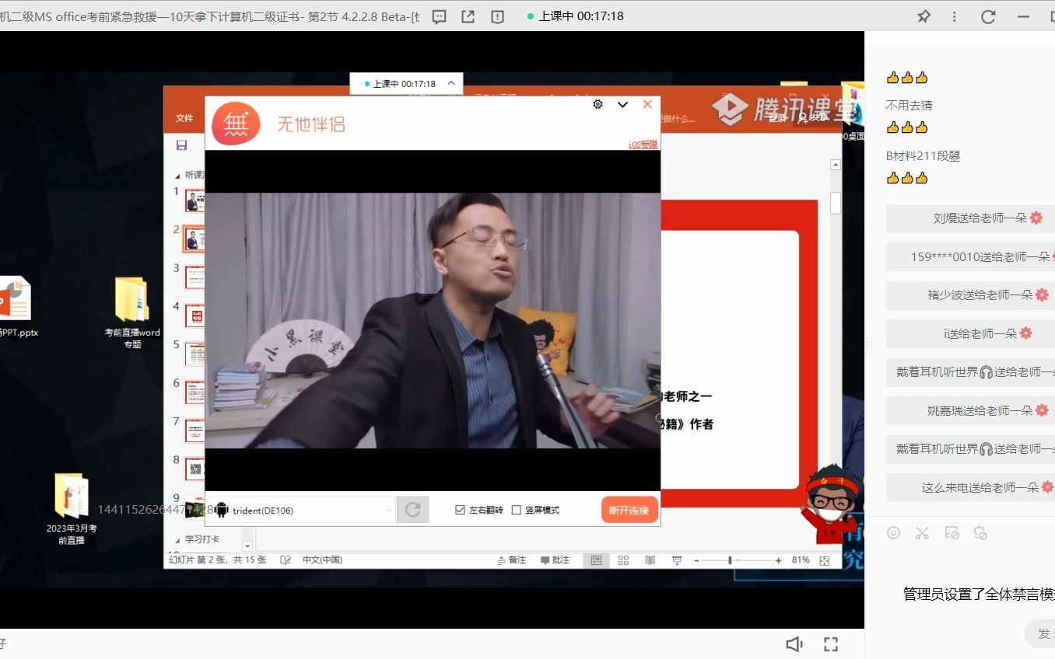Click the iOS受限 link
The width and height of the screenshot is (1055, 659).
643,145
